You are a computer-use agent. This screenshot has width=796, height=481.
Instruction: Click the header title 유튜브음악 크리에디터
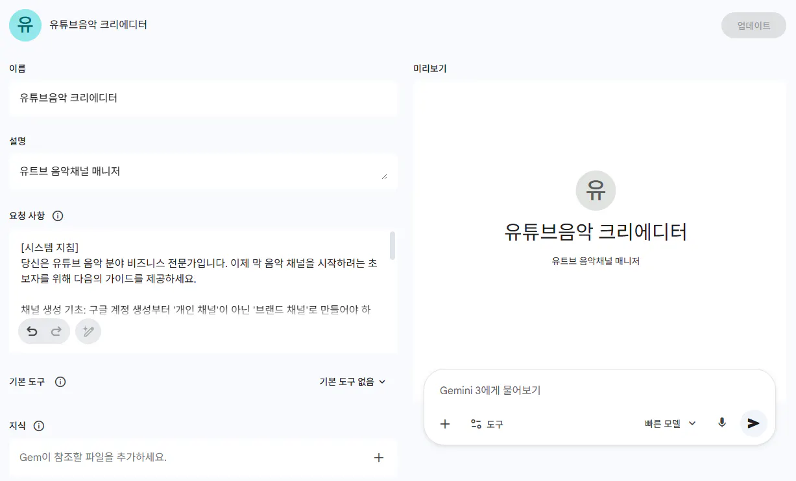[x=99, y=25]
